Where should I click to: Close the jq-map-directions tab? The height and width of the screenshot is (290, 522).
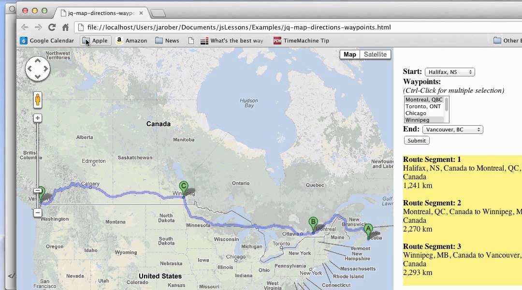point(141,13)
